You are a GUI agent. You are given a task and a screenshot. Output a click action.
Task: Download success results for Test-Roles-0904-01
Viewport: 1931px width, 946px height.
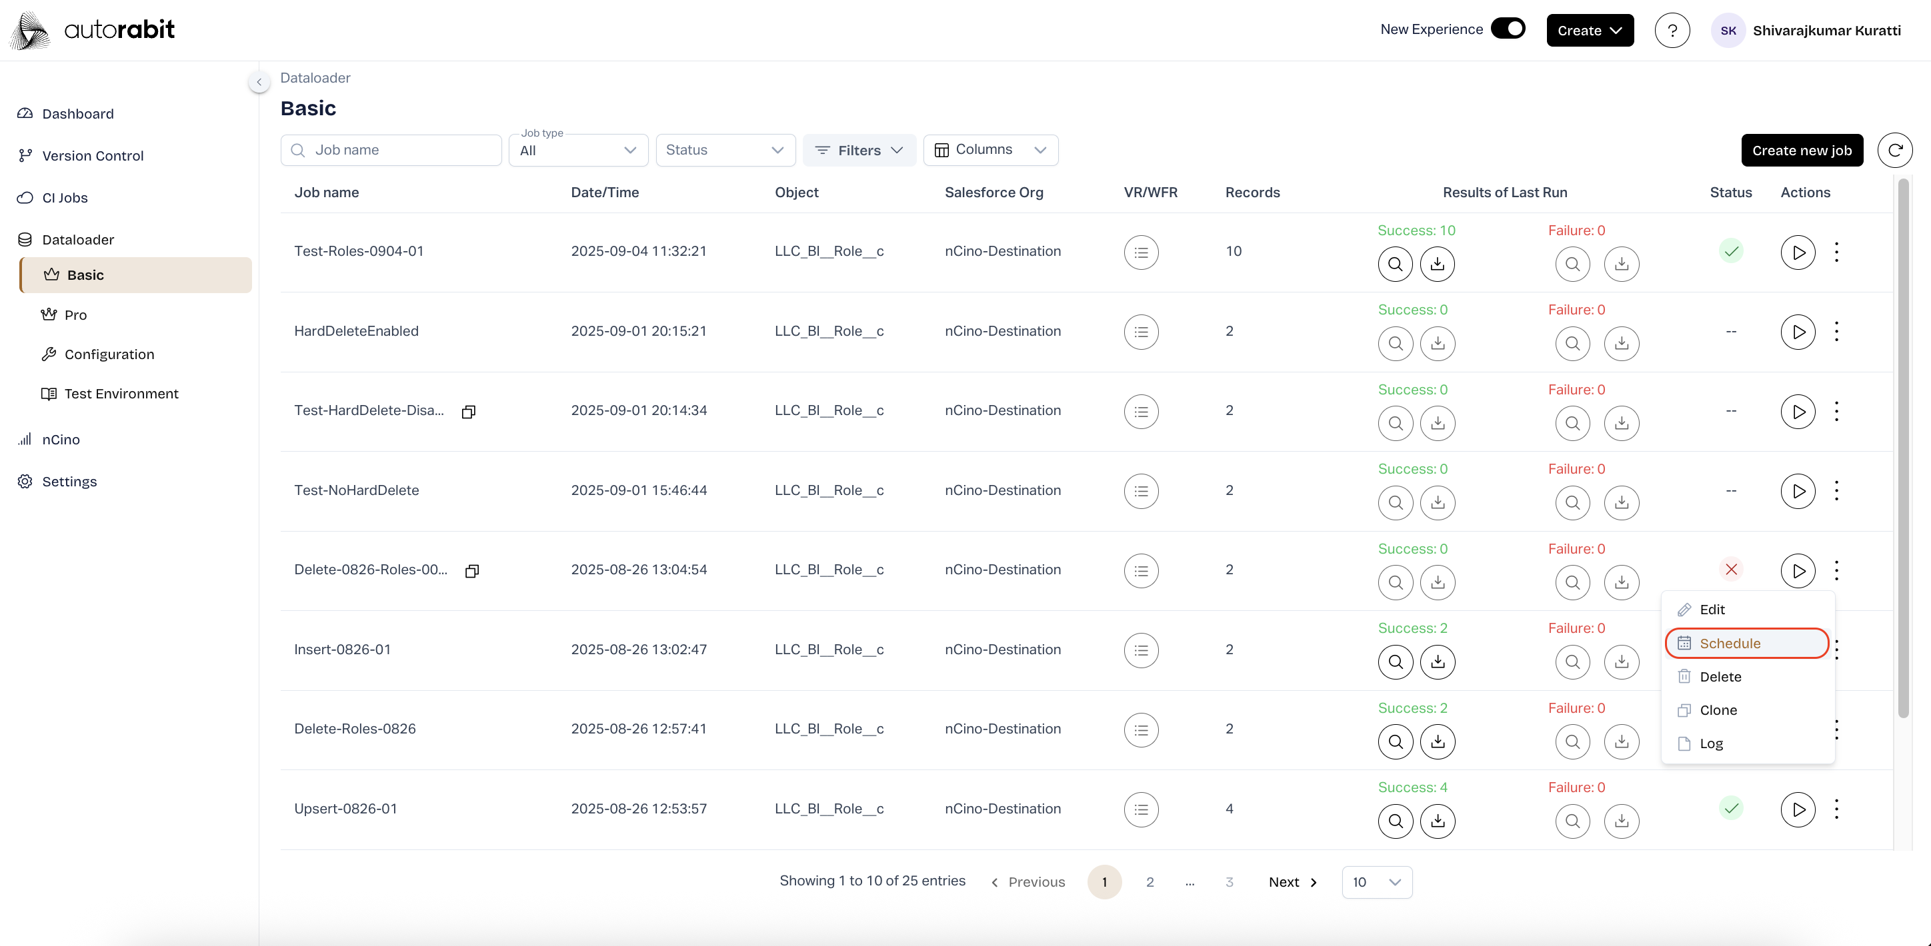click(1437, 264)
